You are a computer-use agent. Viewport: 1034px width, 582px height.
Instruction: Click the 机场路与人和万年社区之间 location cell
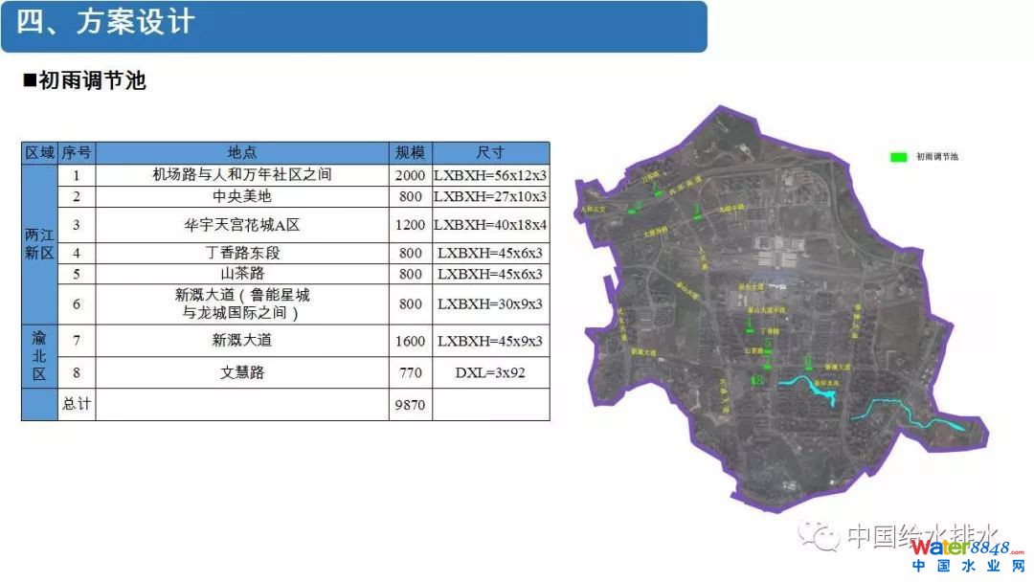pyautogui.click(x=242, y=175)
